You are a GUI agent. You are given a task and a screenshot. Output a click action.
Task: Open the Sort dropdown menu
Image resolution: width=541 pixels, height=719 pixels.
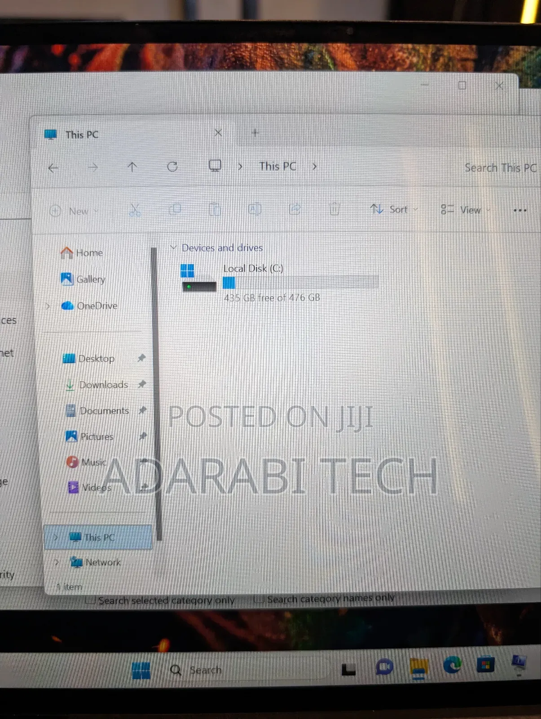click(394, 209)
